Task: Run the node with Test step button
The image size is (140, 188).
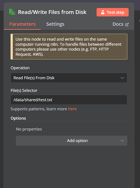Action: point(112,12)
